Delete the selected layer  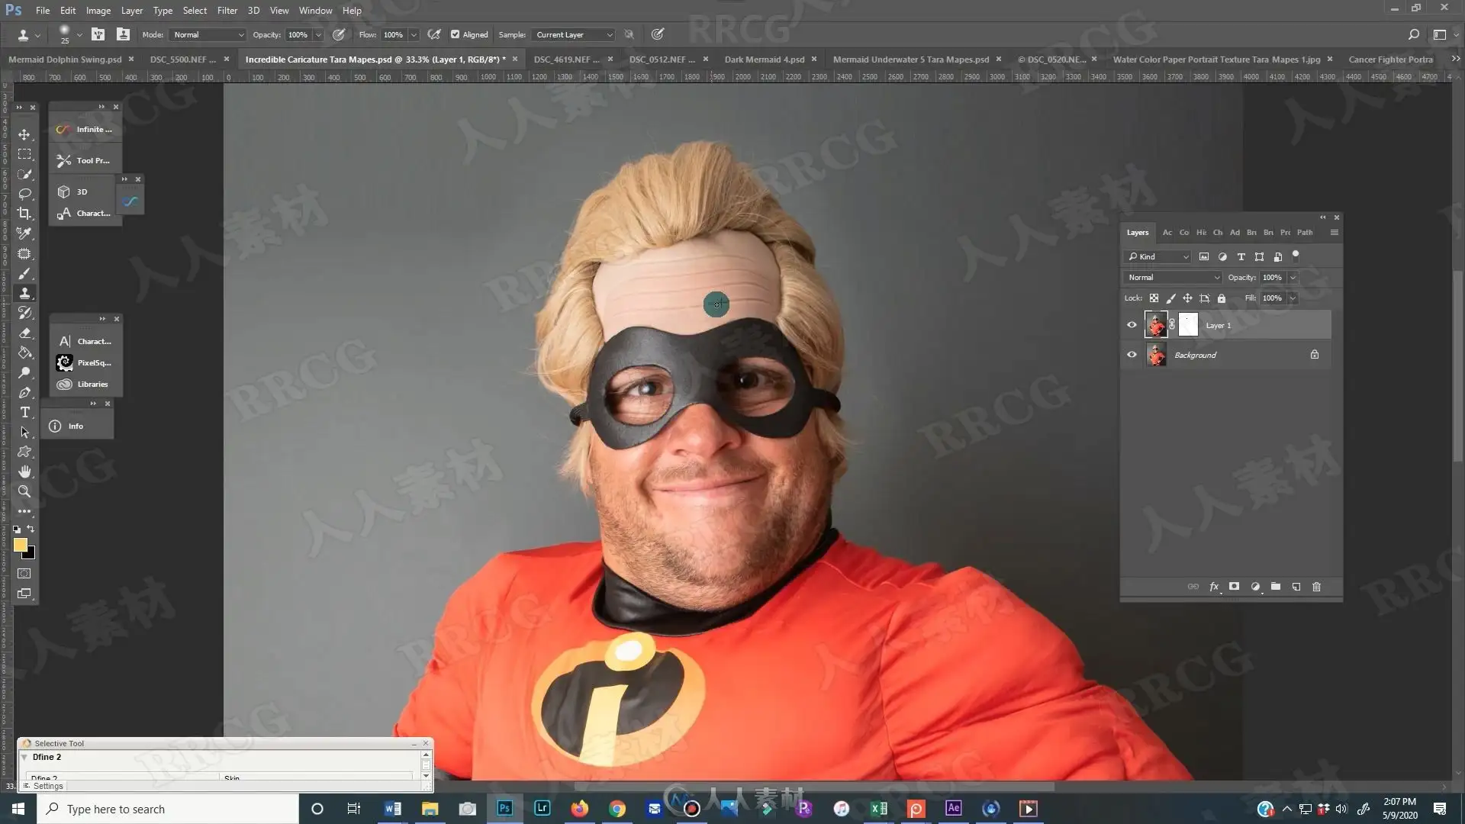click(1316, 587)
